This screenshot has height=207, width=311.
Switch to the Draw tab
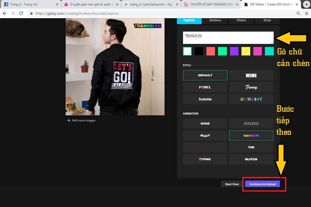coord(267,20)
